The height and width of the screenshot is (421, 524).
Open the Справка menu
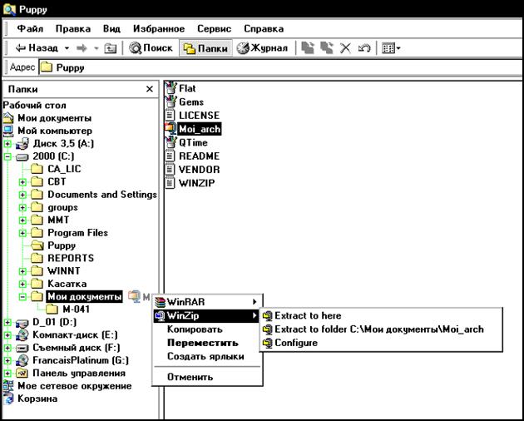point(264,29)
